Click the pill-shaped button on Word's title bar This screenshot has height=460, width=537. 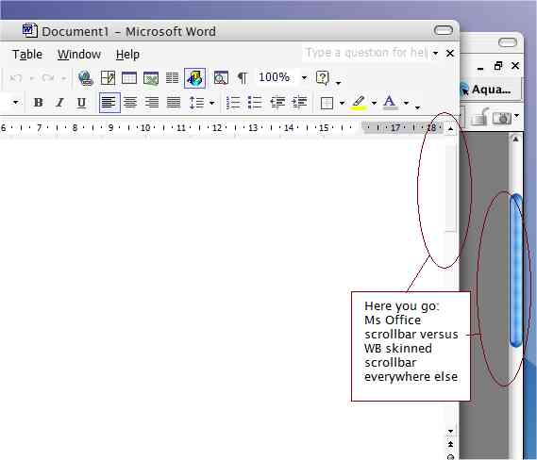(444, 30)
